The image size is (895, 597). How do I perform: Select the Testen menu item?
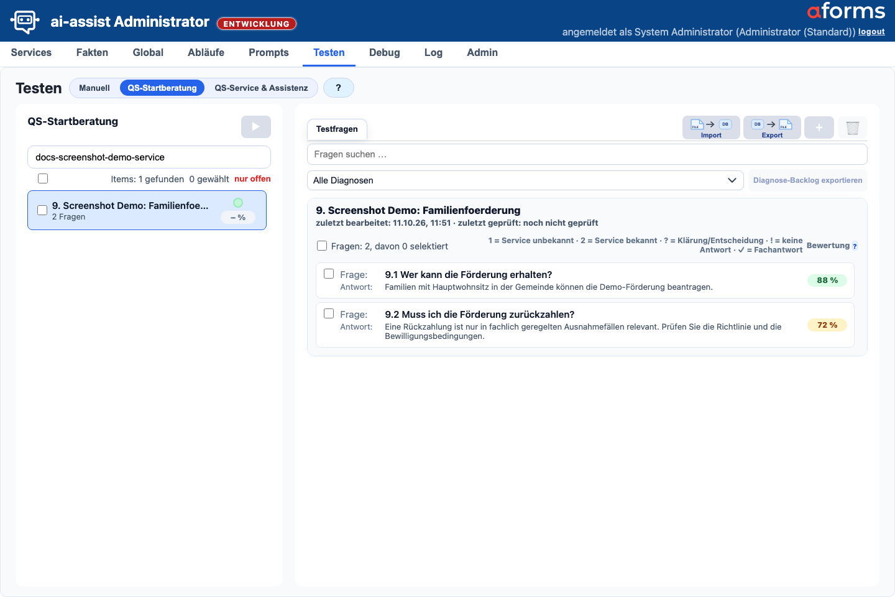pos(329,53)
